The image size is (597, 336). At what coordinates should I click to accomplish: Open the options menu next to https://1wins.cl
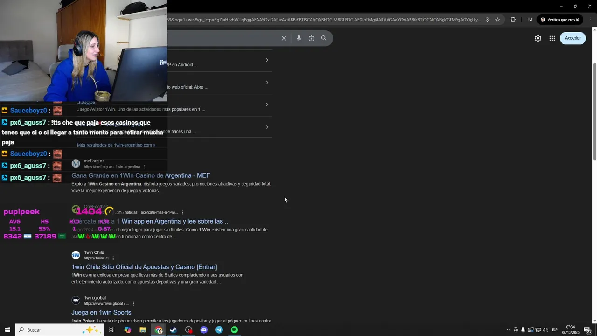[x=113, y=258]
